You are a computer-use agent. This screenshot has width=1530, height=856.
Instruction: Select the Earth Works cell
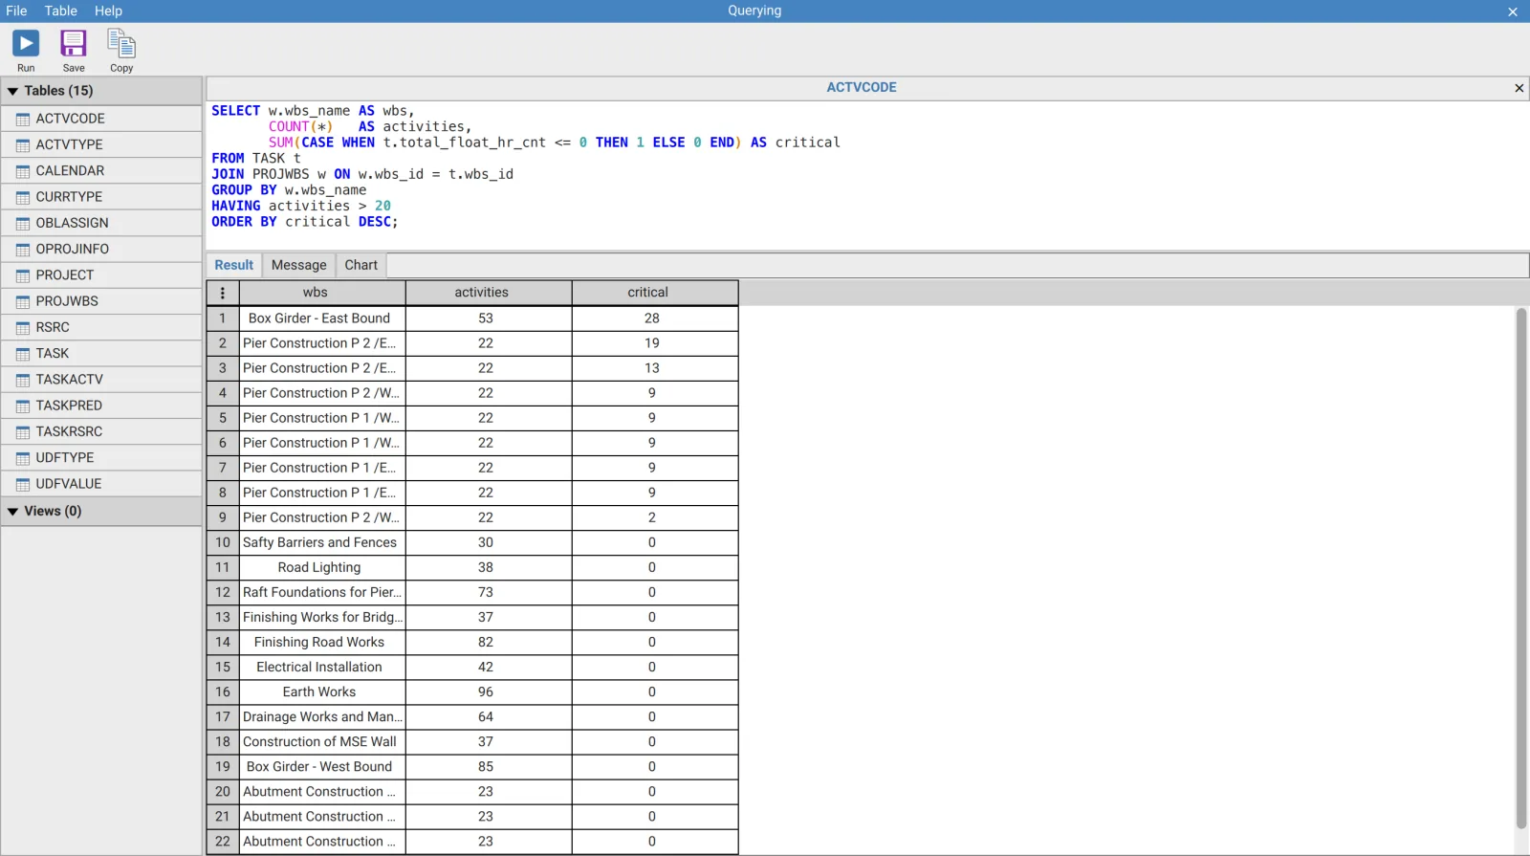322,691
